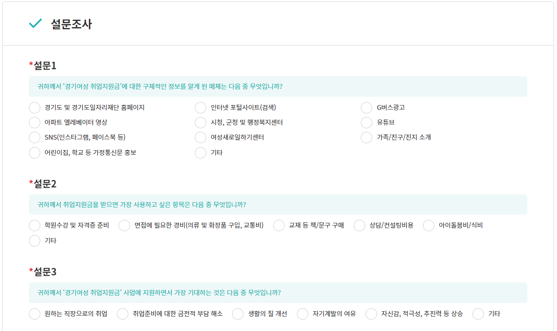Select 유튜브 as the media source
557x331 pixels.
(x=367, y=122)
